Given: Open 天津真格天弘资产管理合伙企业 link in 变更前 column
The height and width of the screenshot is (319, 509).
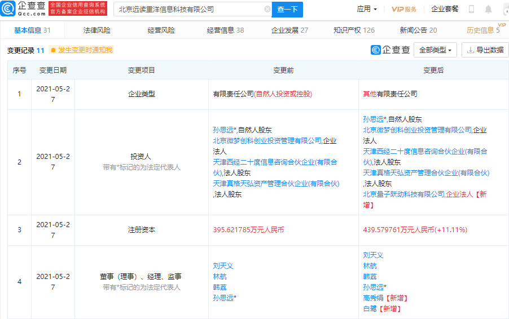Looking at the screenshot, I should 276,184.
